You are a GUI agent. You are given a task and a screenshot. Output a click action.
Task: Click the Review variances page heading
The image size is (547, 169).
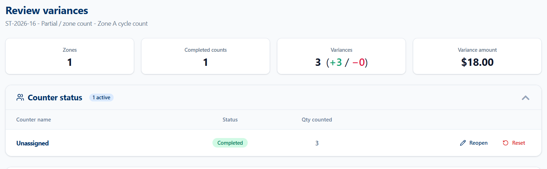[x=47, y=11]
